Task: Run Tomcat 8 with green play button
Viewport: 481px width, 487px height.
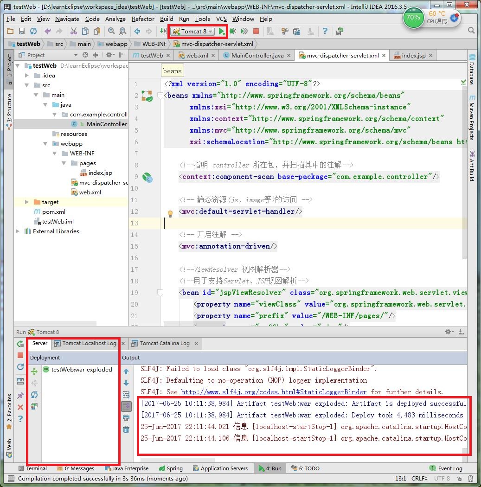Action: [221, 31]
